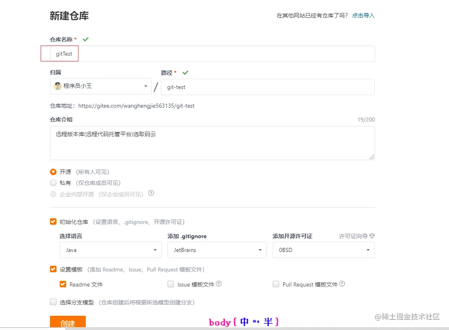Screen dimensions: 449x330
Task: Click the 新建仓库 page heading
Action: [69, 16]
